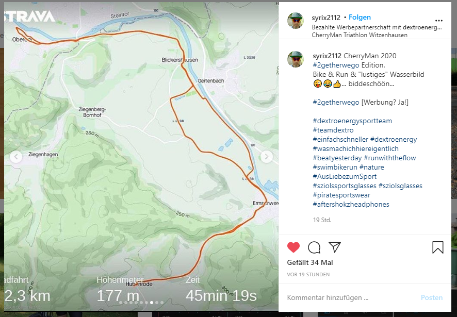This screenshot has width=457, height=317.
Task: Unlike the post via red heart icon
Action: point(293,247)
